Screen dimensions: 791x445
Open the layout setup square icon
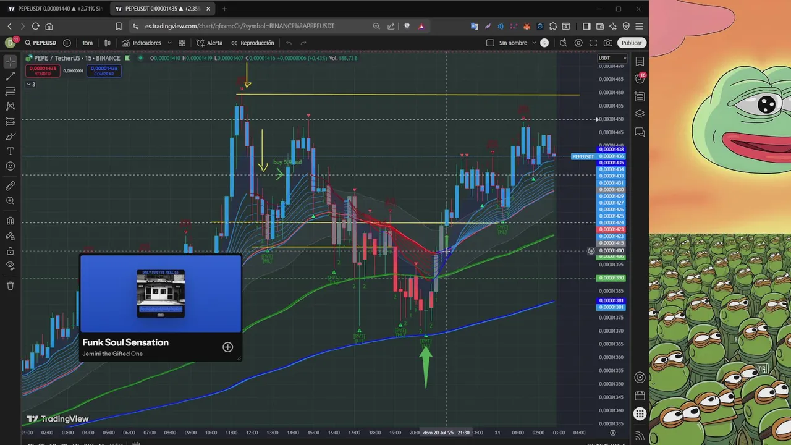pyautogui.click(x=490, y=43)
